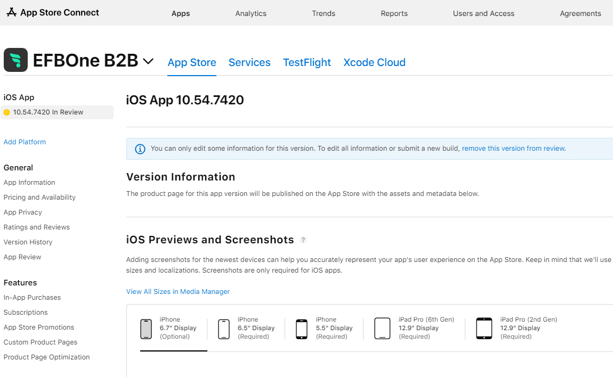This screenshot has width=613, height=377.
Task: Open Ratings and Reviews in the sidebar
Action: click(x=37, y=227)
